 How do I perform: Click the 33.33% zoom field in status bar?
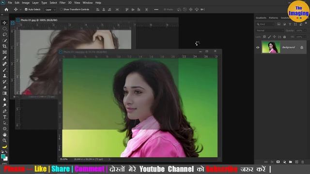point(63,159)
